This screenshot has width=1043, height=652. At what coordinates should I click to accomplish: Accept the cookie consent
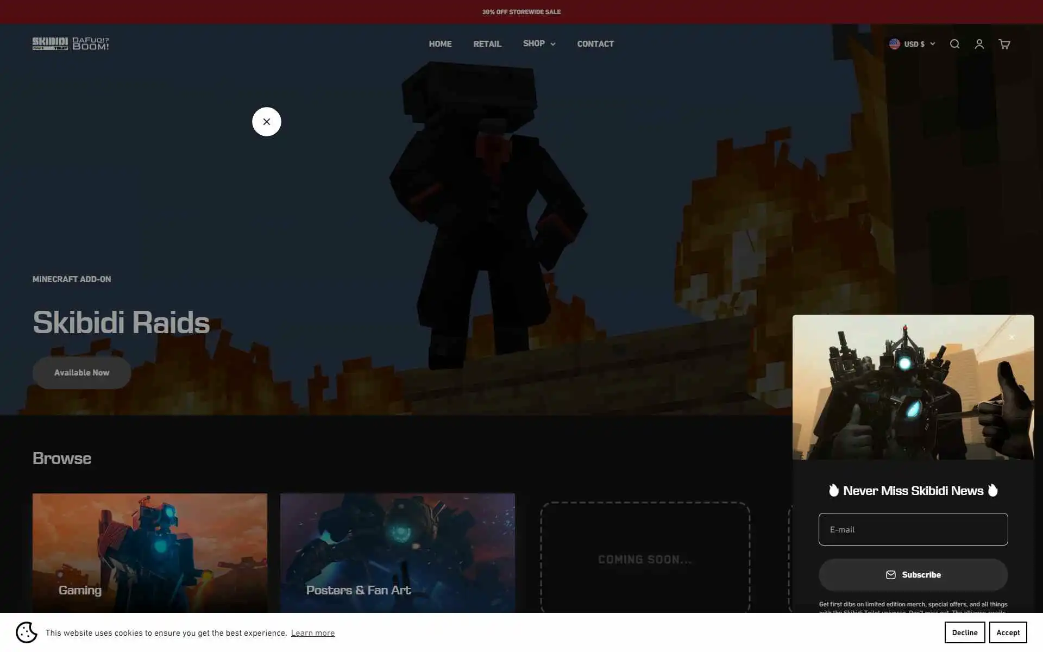[1008, 632]
